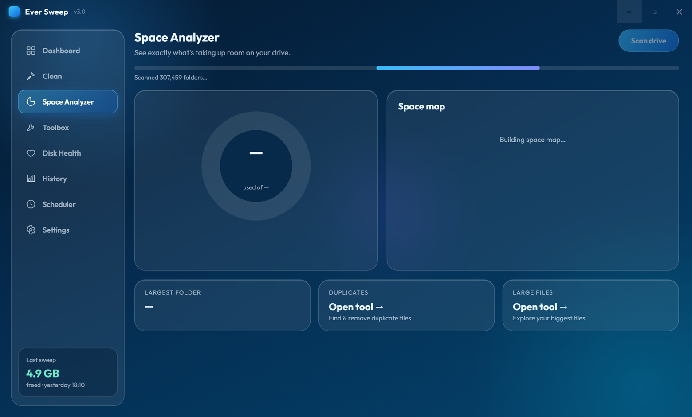The height and width of the screenshot is (417, 692).
Task: Open tool link under Duplicates
Action: tap(356, 307)
